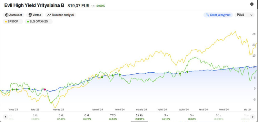The height and width of the screenshot is (122, 258).
Task: Toggle Ostot ja myynnit markers
Action: (x=218, y=15)
